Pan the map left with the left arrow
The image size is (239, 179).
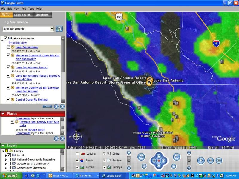[154, 161]
